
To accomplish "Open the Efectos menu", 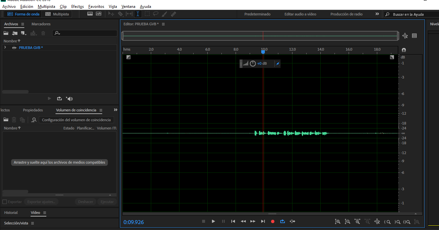I will point(78,7).
